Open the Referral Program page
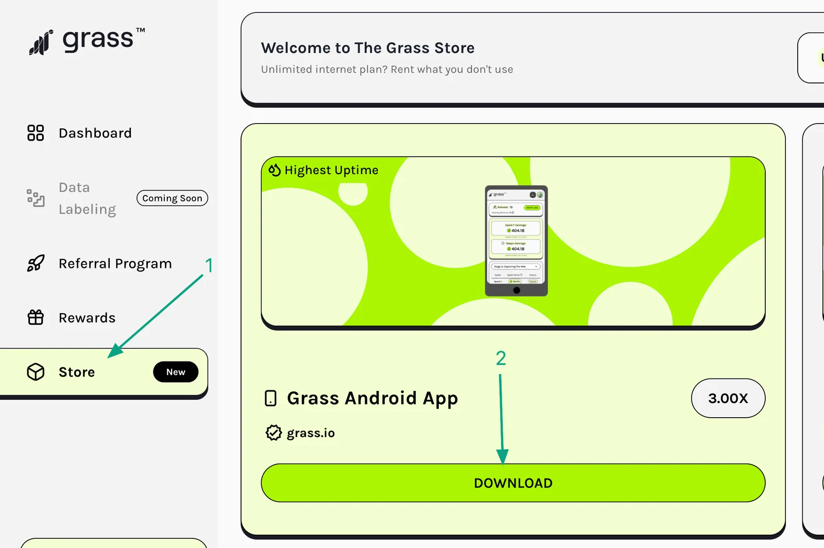 click(x=115, y=264)
